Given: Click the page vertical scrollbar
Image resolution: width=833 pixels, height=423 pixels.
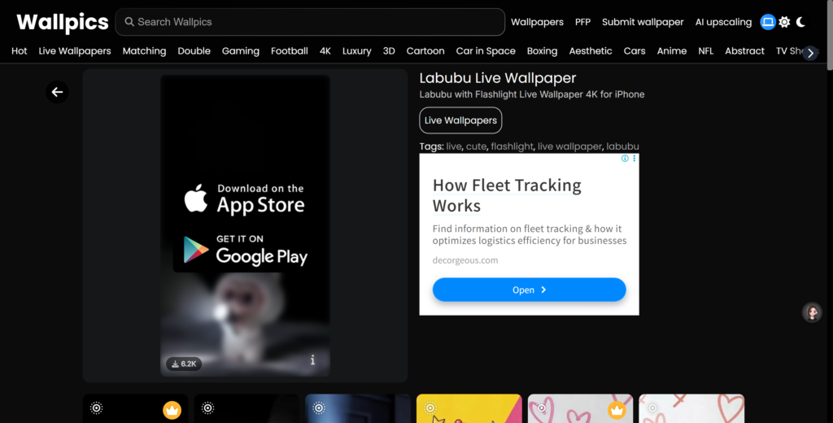Looking at the screenshot, I should point(830,35).
